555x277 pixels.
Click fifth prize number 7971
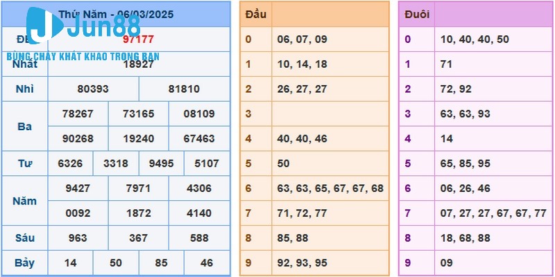138,188
